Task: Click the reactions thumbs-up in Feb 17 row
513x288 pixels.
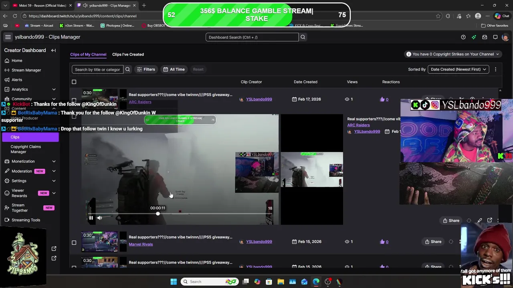Action: point(384,99)
